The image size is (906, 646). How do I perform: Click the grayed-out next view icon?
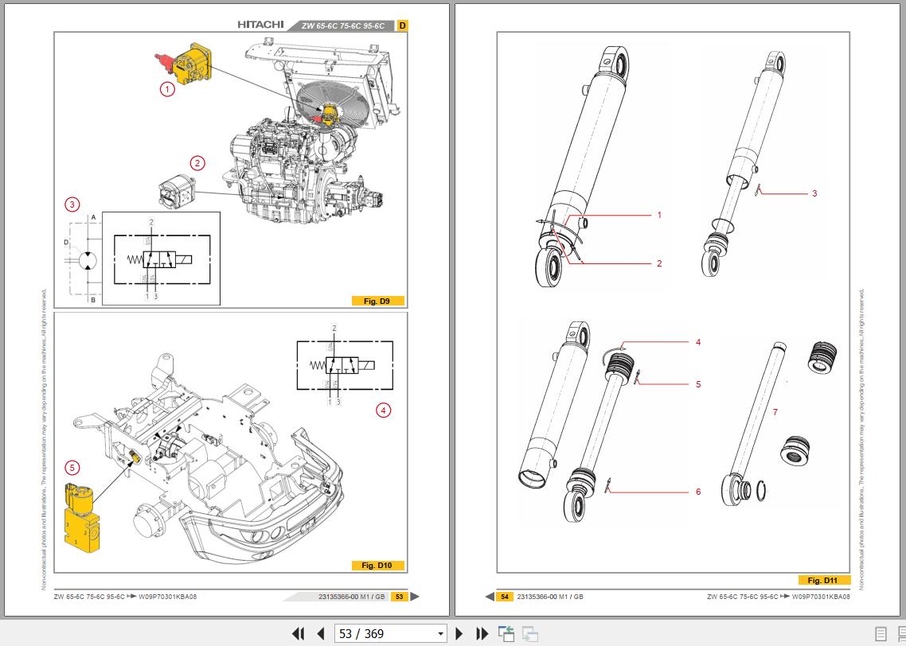tap(530, 633)
